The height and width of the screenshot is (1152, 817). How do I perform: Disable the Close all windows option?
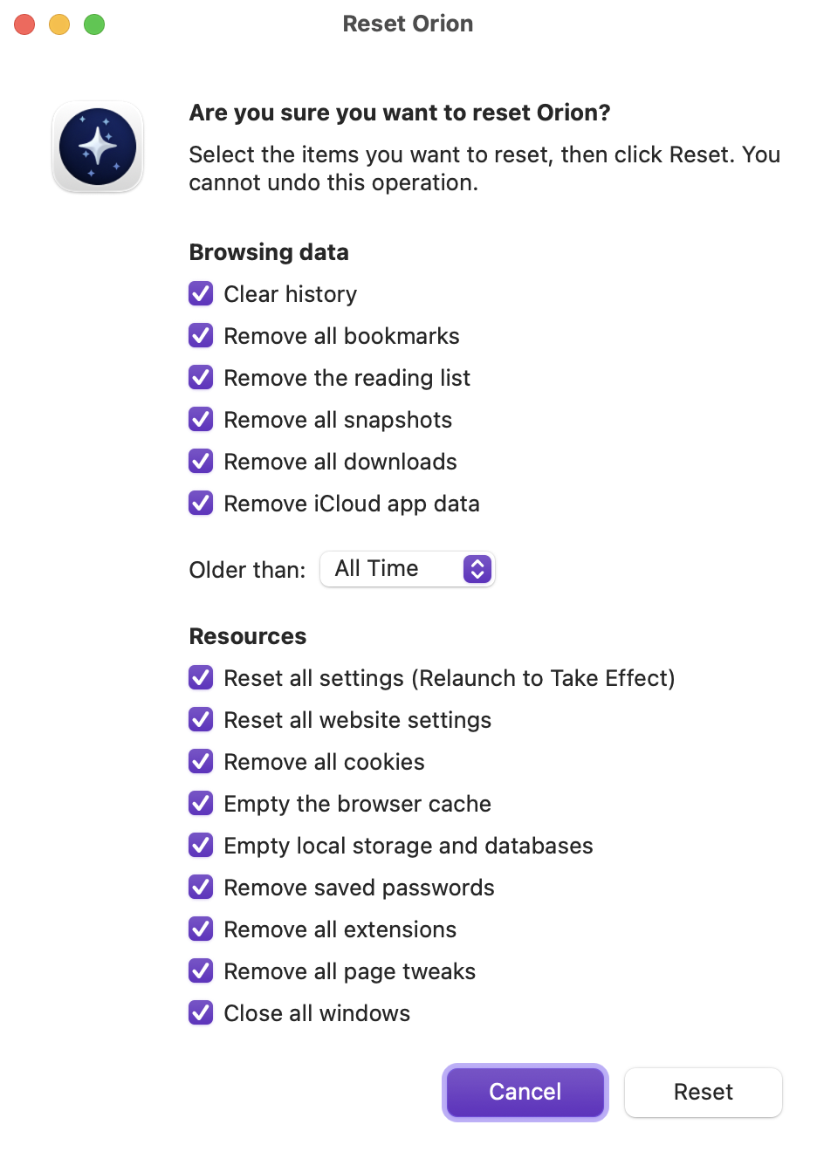pyautogui.click(x=201, y=1013)
